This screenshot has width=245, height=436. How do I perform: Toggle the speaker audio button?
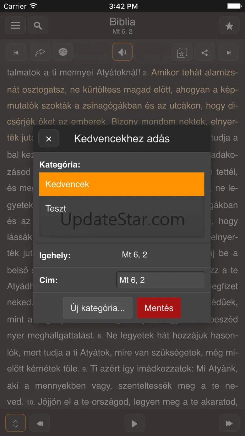click(x=122, y=52)
